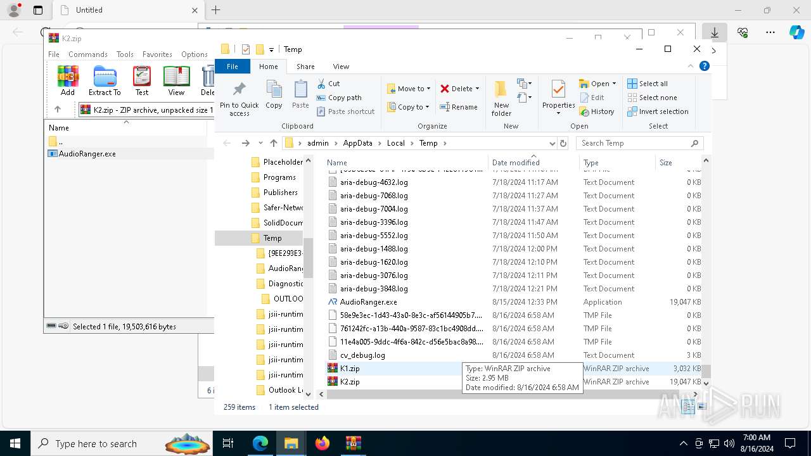Open Quick Access Toolbar customize dropdown
The image size is (811, 456).
click(x=271, y=49)
